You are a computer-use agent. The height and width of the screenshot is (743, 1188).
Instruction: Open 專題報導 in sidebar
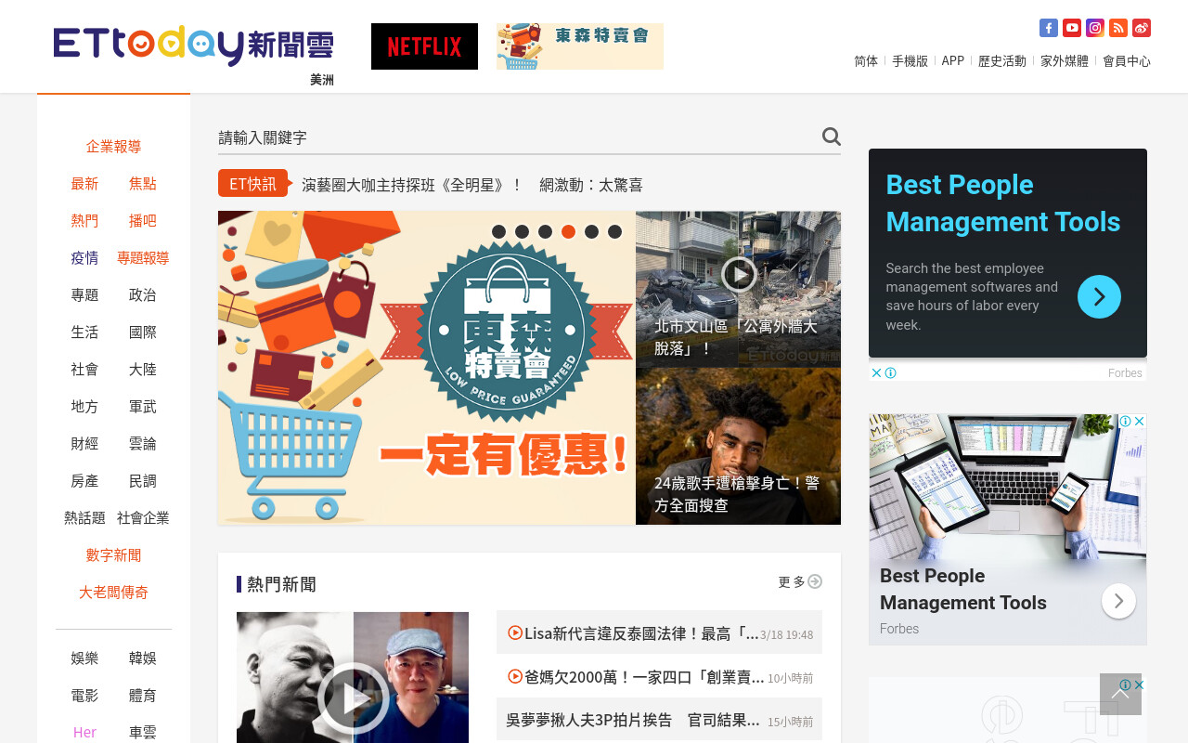click(x=143, y=257)
